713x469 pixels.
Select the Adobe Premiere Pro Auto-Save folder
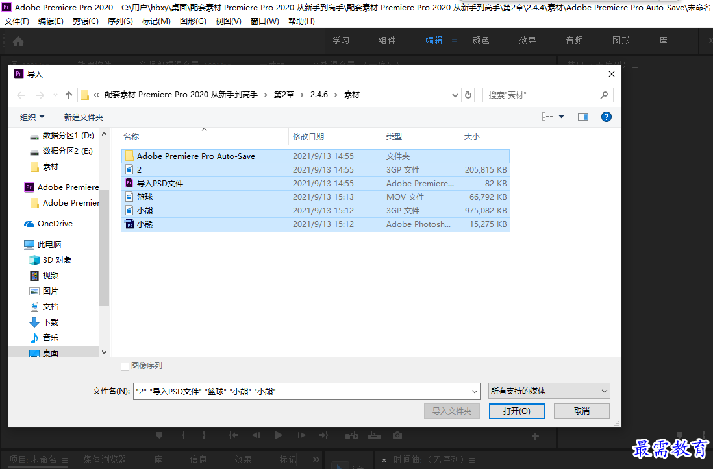pos(316,156)
